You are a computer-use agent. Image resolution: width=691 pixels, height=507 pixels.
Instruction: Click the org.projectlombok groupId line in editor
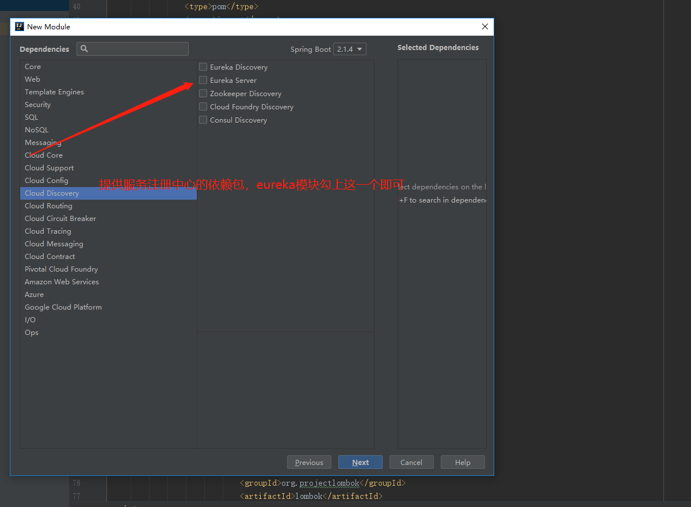coord(323,483)
